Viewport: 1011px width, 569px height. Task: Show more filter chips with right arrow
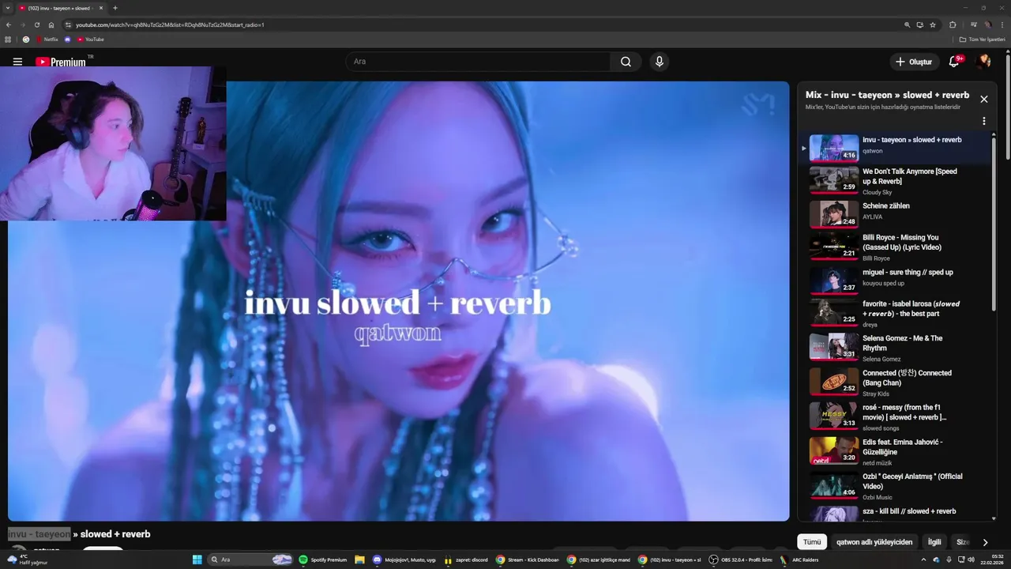tap(985, 542)
